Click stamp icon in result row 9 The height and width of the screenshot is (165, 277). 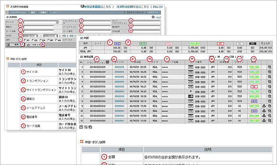pos(264,106)
